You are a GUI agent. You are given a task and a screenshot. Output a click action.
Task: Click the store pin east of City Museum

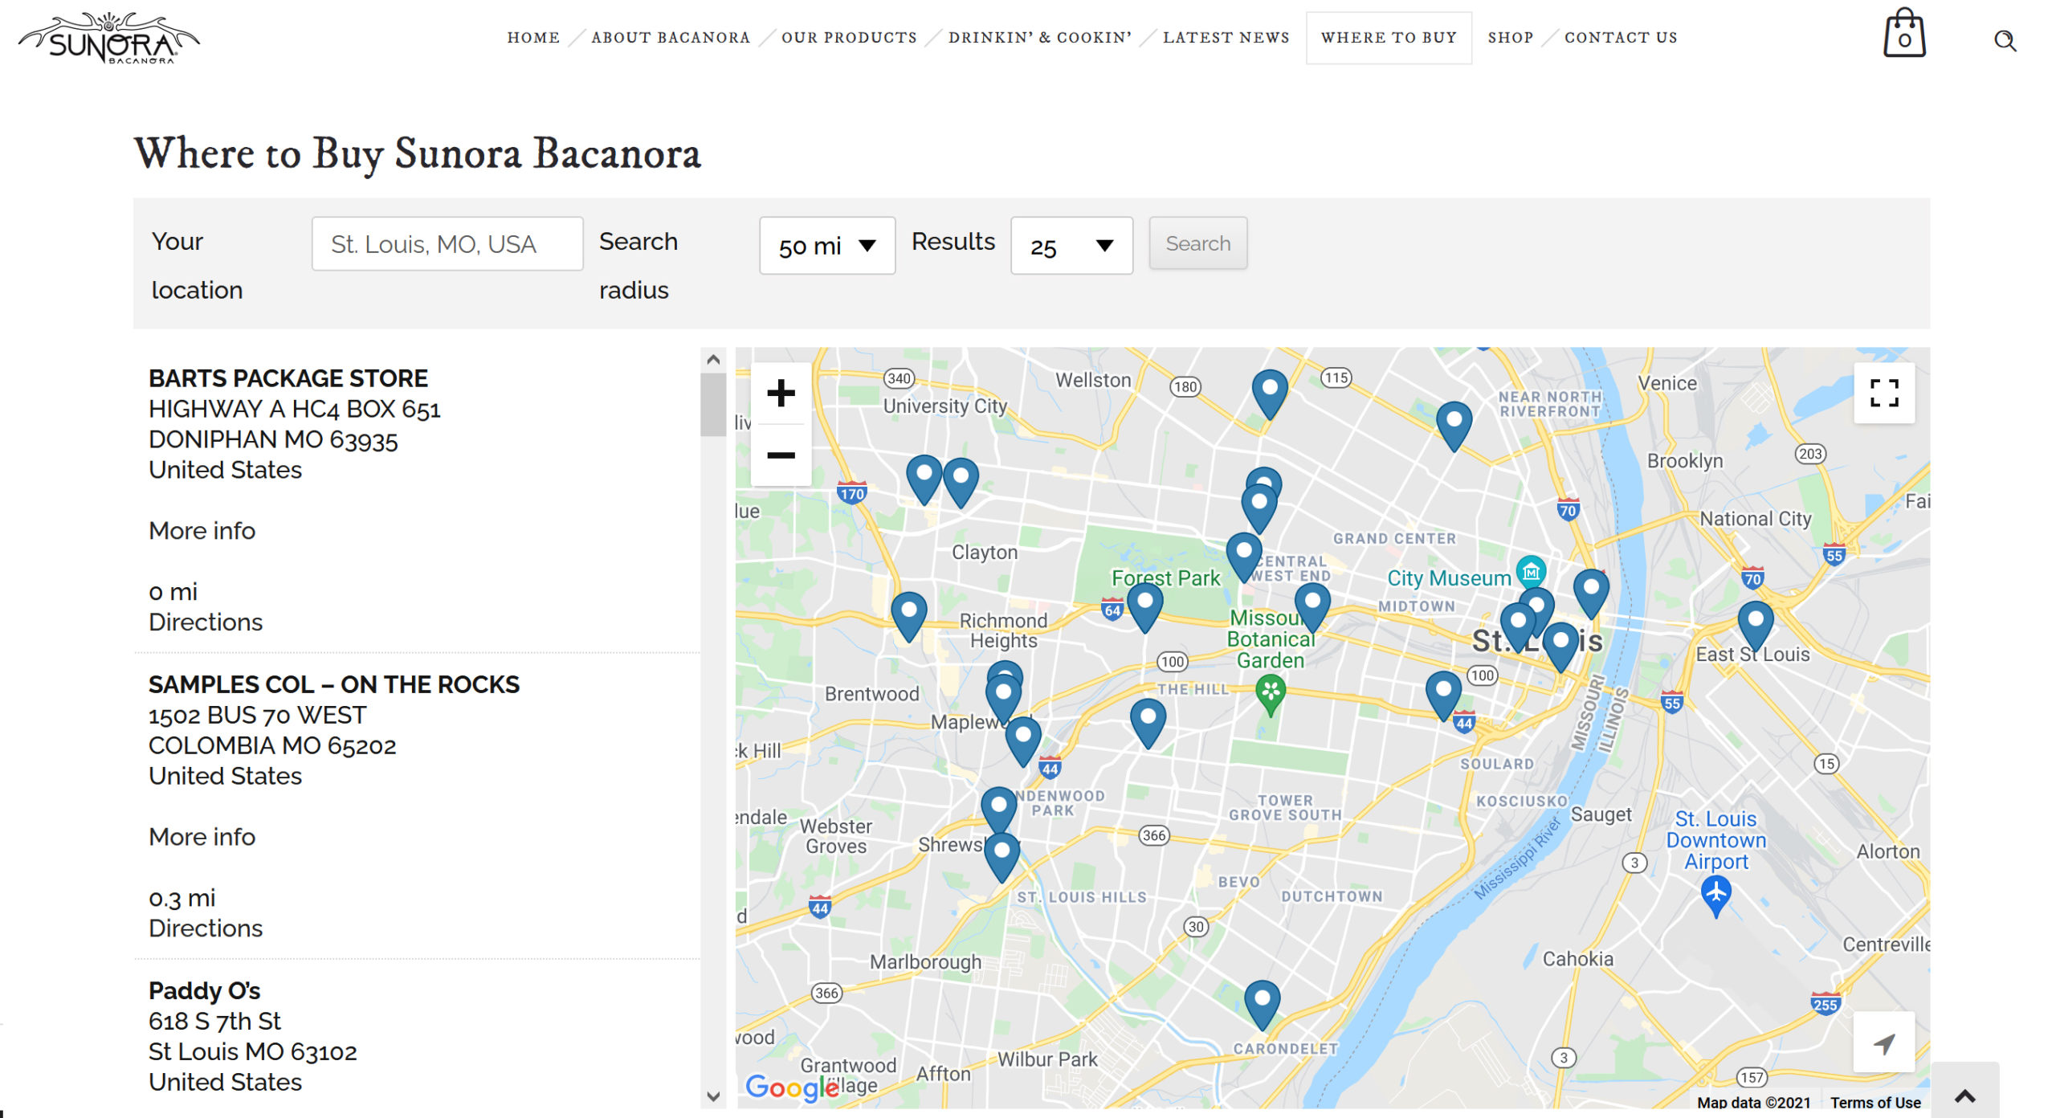[1591, 593]
